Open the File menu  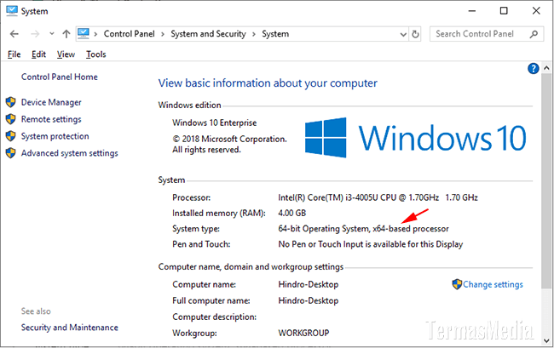14,54
